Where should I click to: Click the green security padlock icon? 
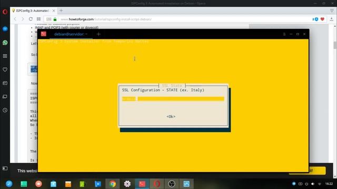coord(55,19)
